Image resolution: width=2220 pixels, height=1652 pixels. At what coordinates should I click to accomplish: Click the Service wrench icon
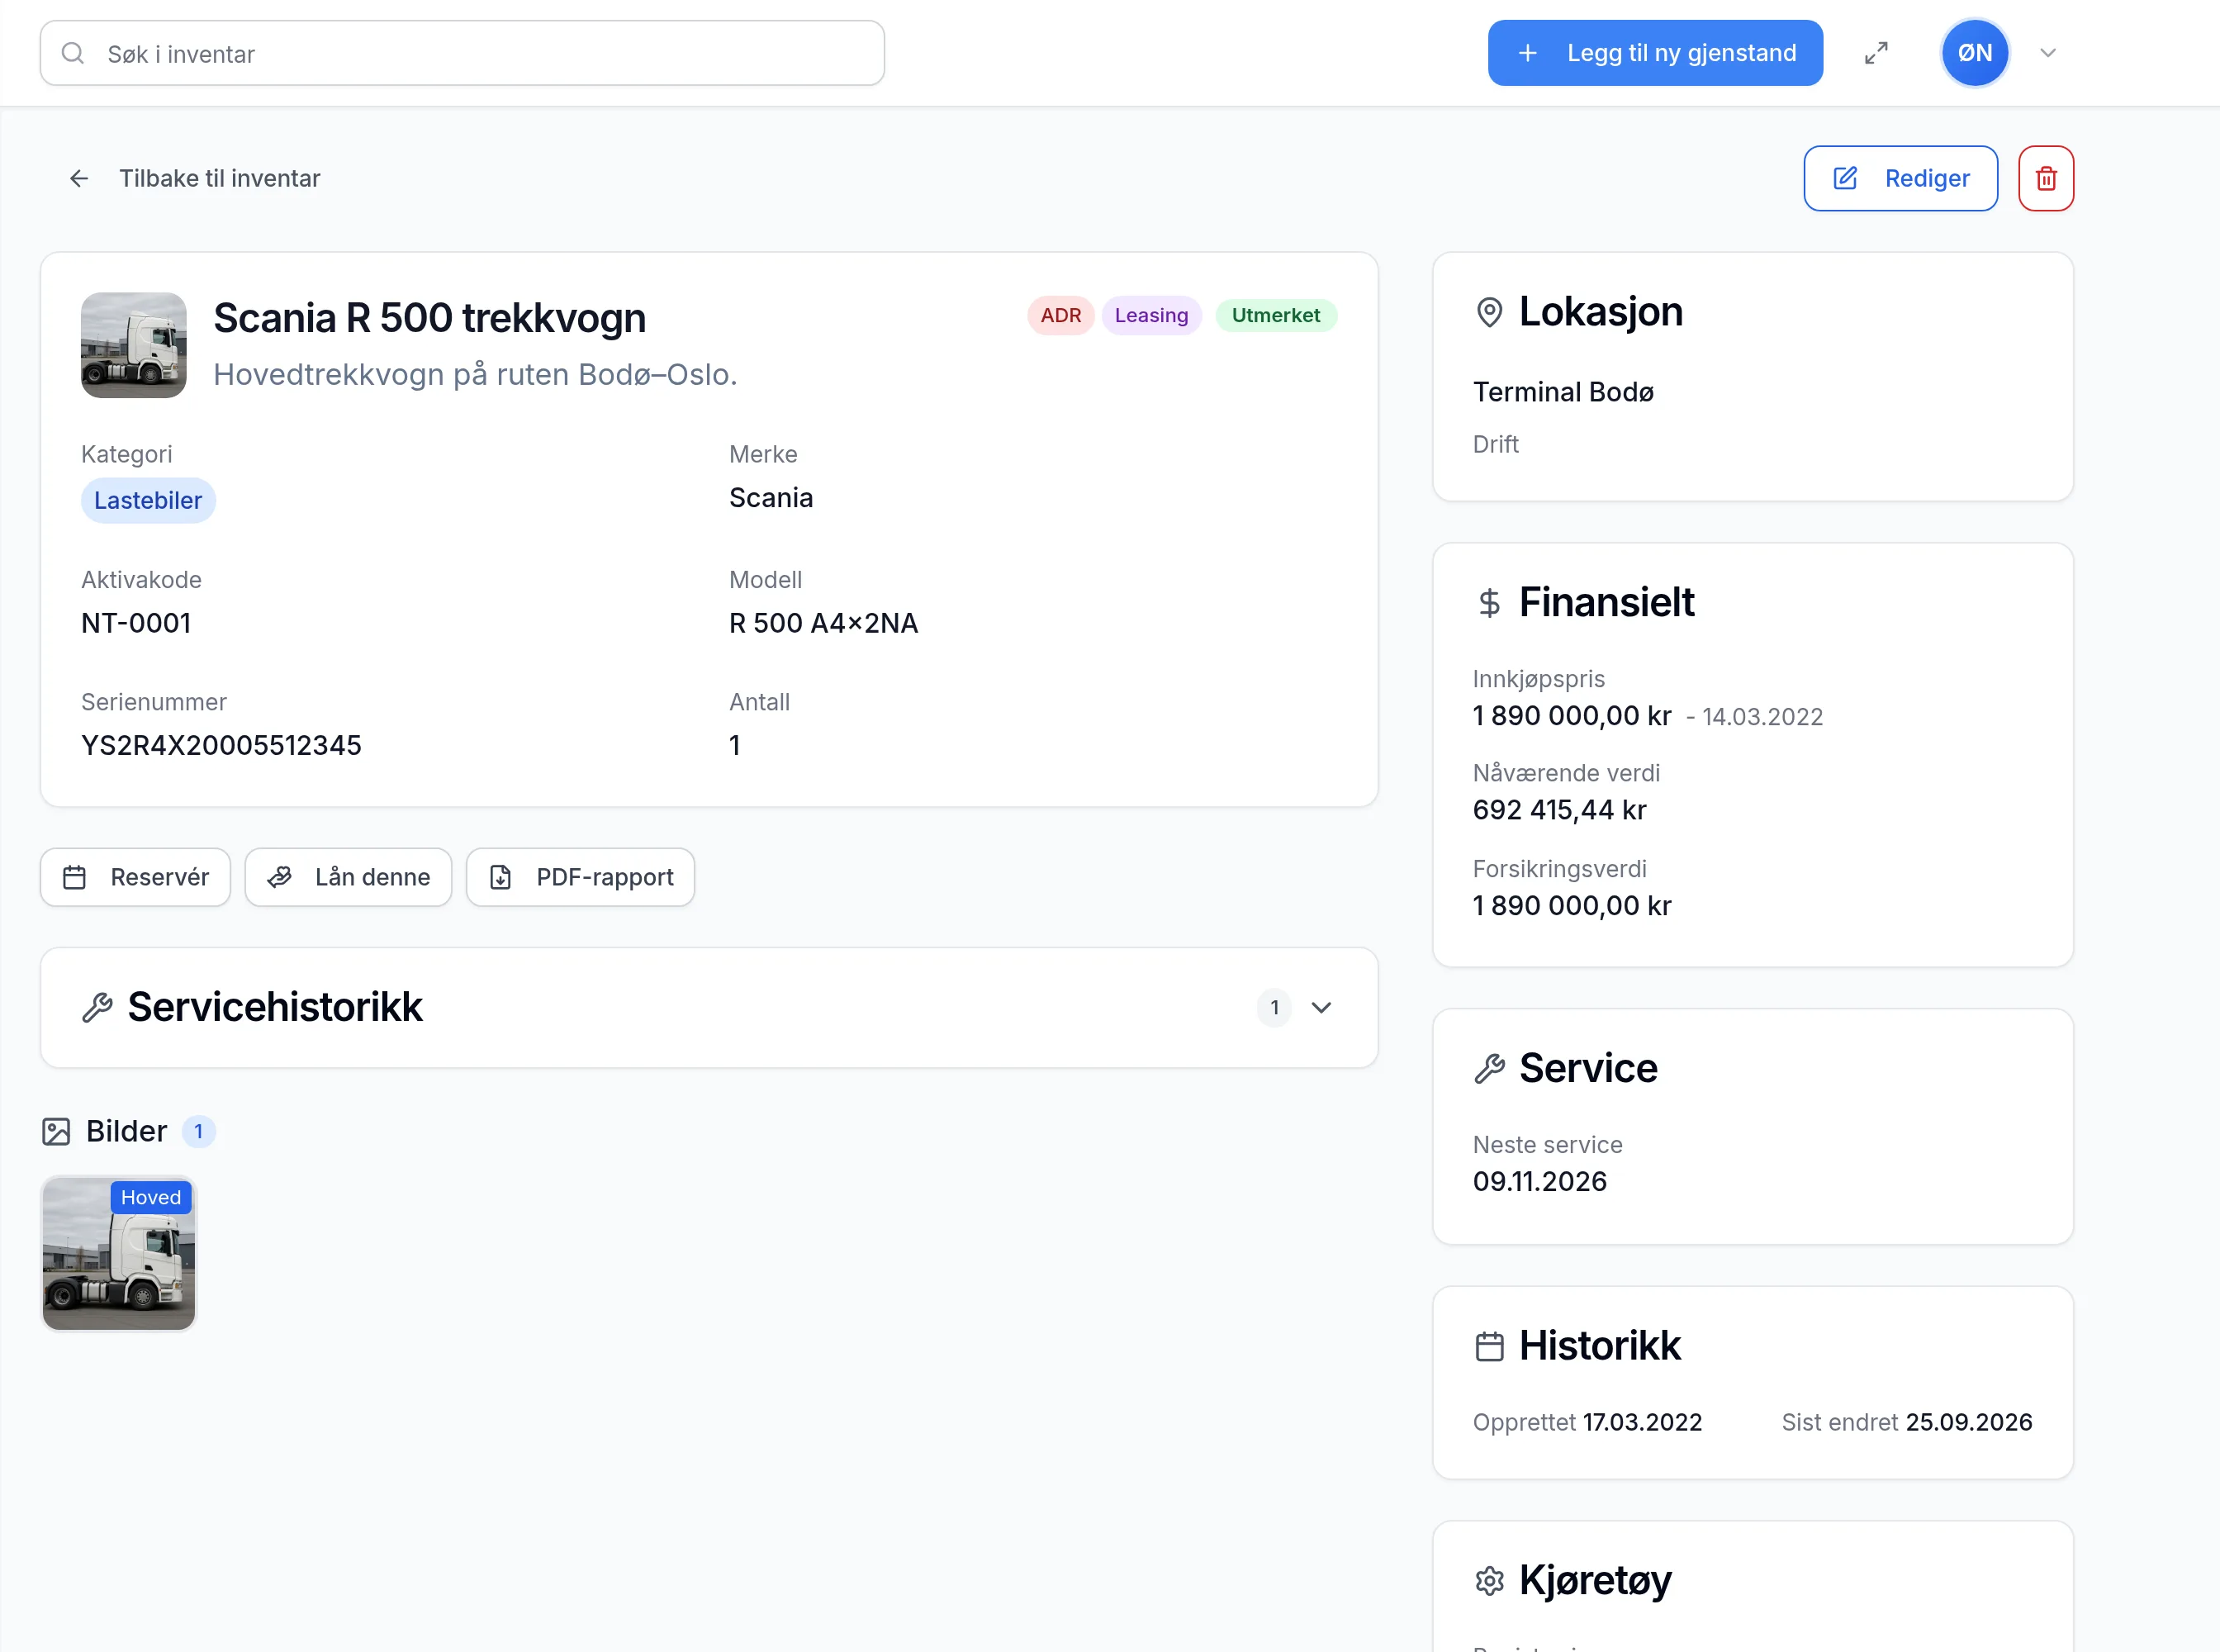pos(1489,1068)
